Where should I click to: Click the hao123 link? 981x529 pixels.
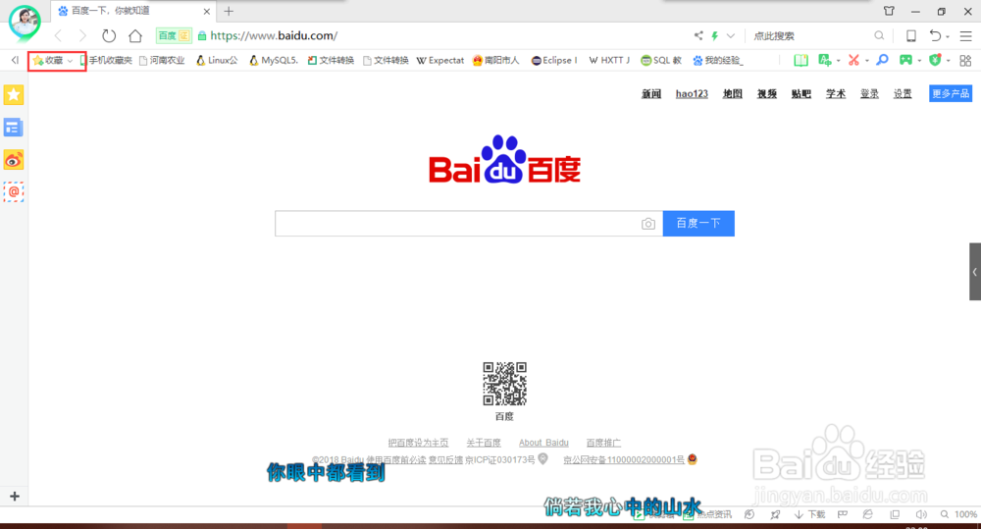(692, 94)
